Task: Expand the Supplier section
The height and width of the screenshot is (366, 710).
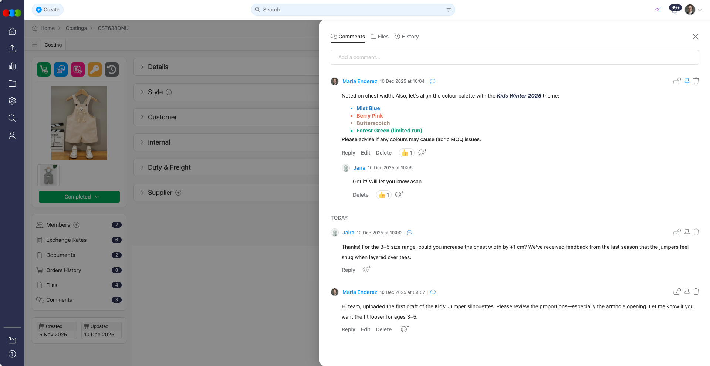Action: click(160, 193)
